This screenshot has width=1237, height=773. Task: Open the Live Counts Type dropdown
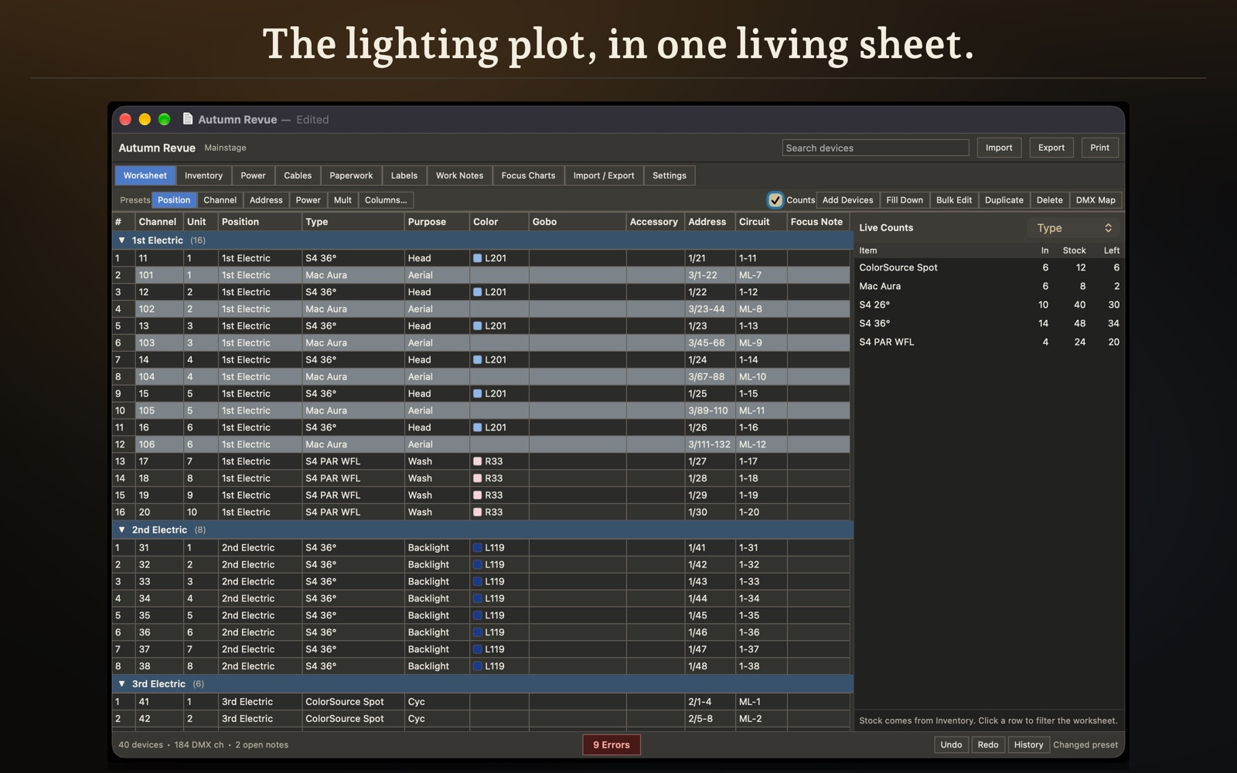(1074, 228)
